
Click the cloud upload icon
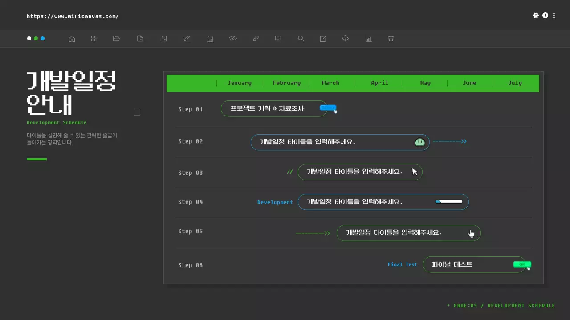346,39
